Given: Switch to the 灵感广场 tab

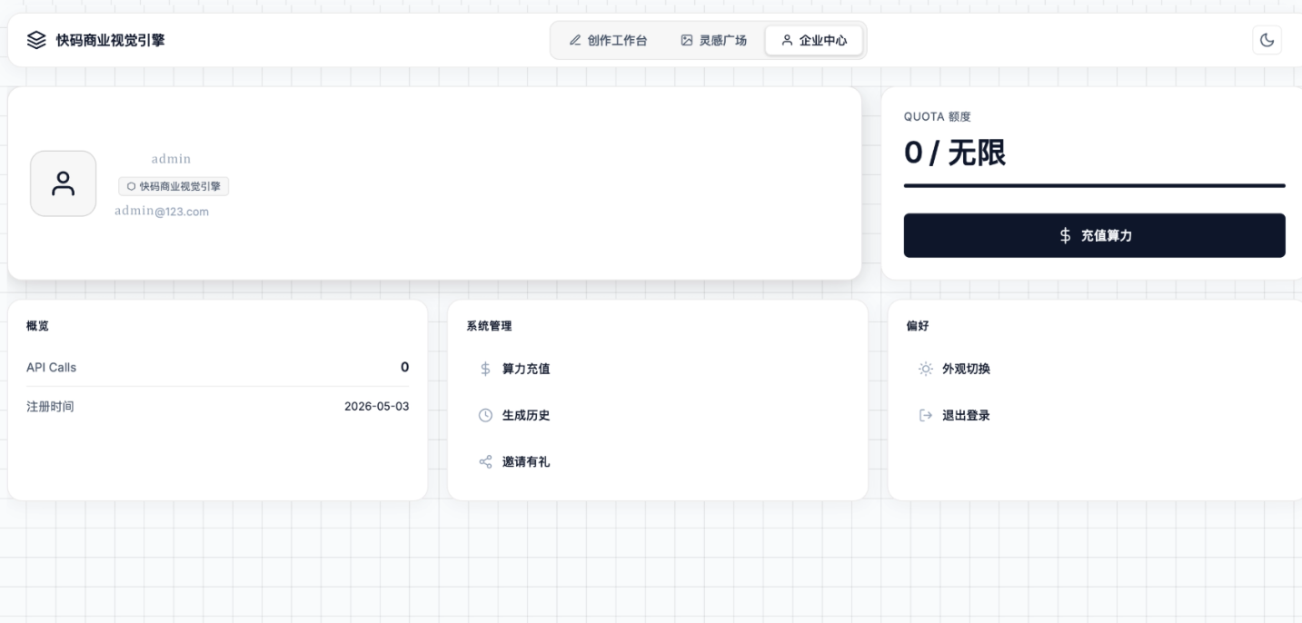Looking at the screenshot, I should click(x=714, y=40).
